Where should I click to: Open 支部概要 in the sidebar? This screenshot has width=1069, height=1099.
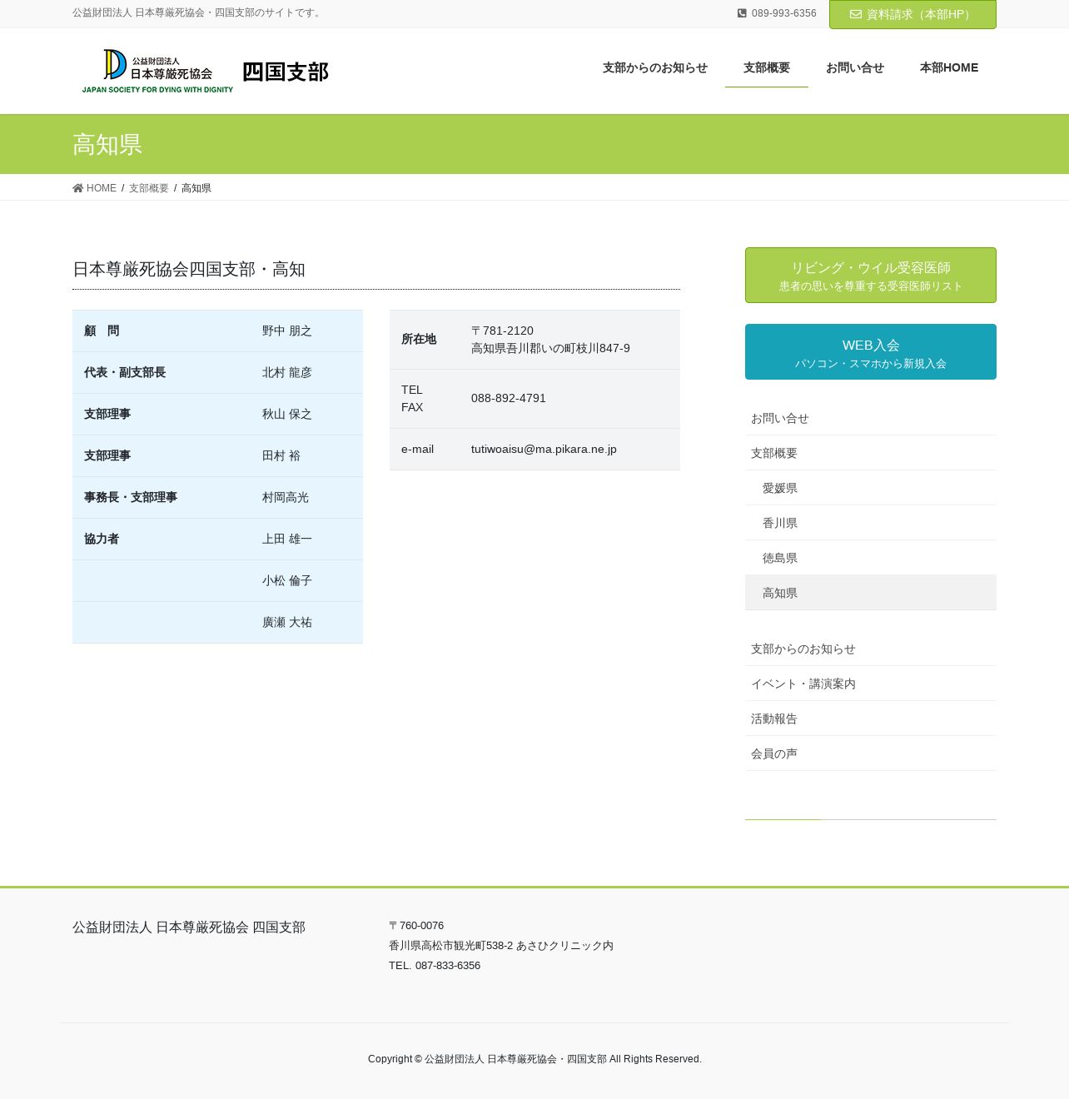pyautogui.click(x=871, y=453)
